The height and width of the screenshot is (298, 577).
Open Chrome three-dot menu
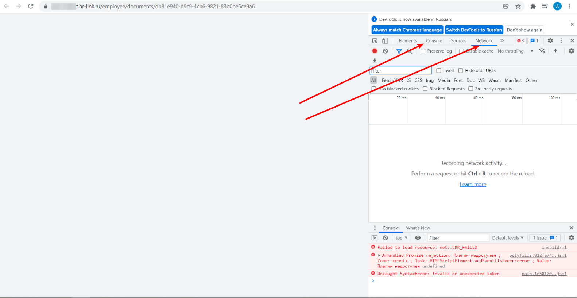coord(569,6)
